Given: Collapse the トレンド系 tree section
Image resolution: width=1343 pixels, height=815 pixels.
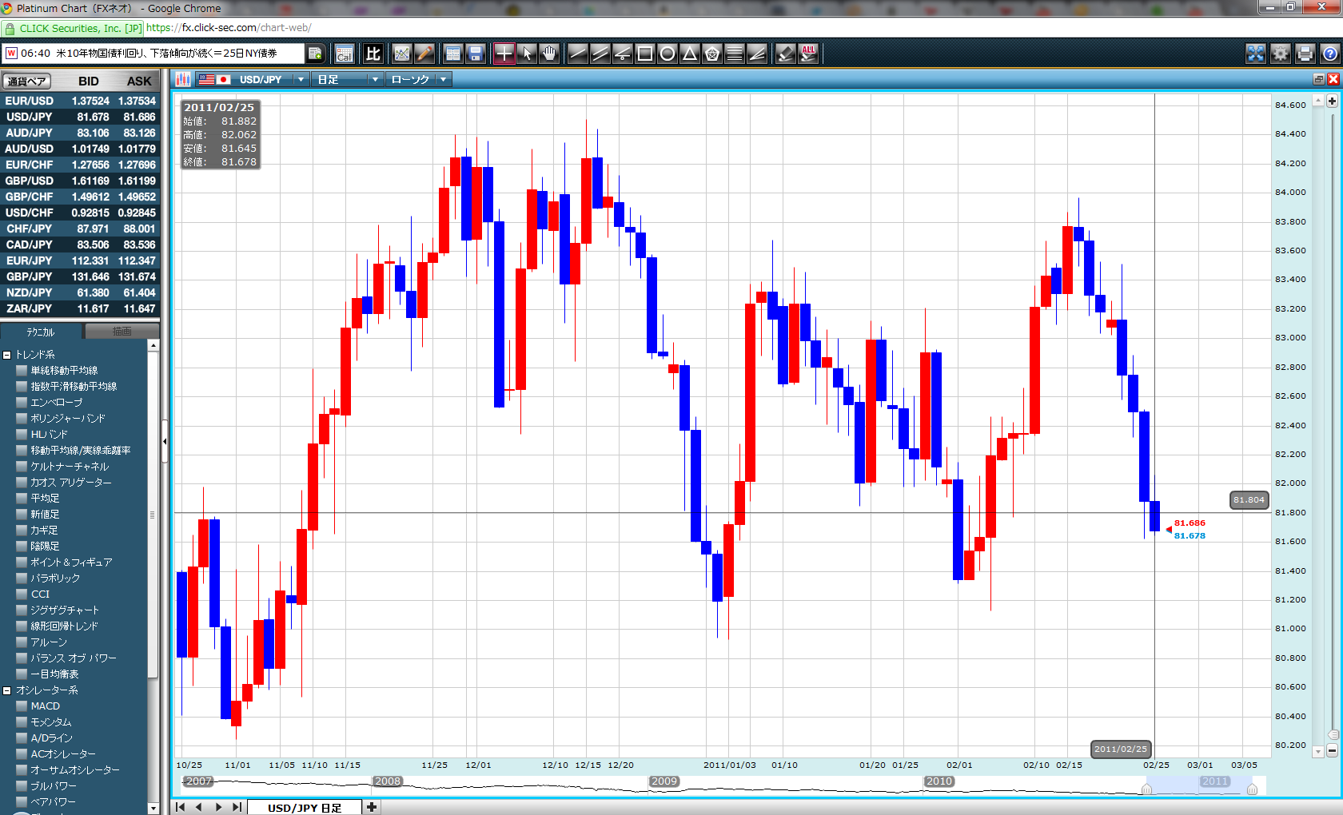Looking at the screenshot, I should [x=7, y=355].
